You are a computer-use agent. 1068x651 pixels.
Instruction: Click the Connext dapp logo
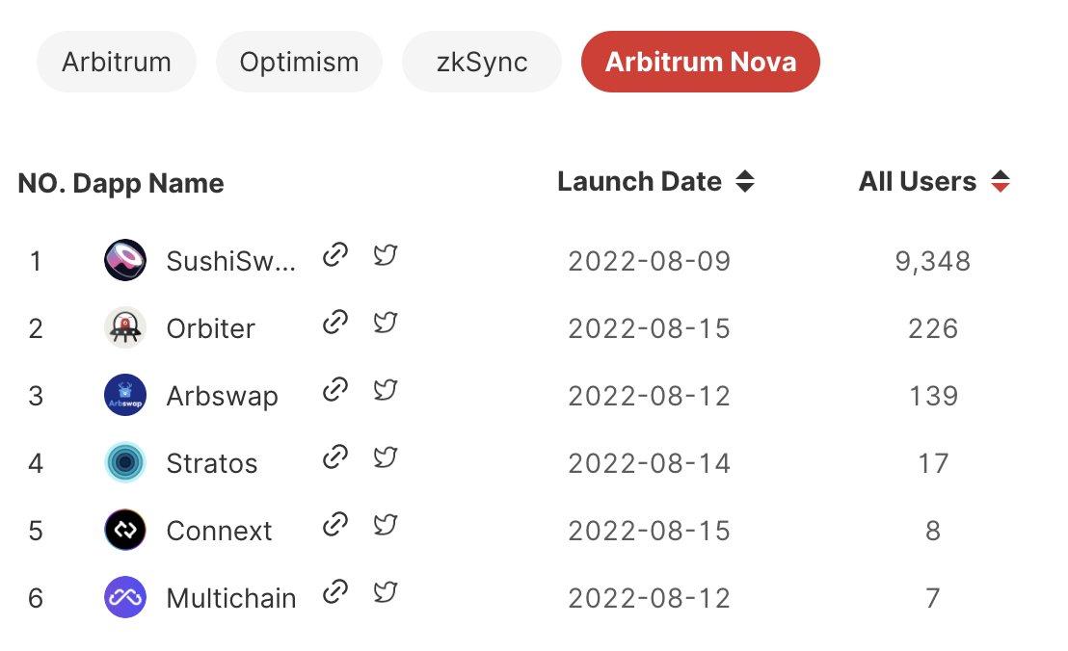pyautogui.click(x=125, y=531)
